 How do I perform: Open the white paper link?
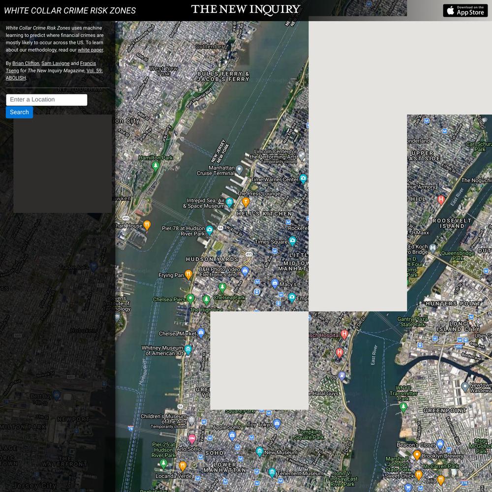click(x=91, y=50)
